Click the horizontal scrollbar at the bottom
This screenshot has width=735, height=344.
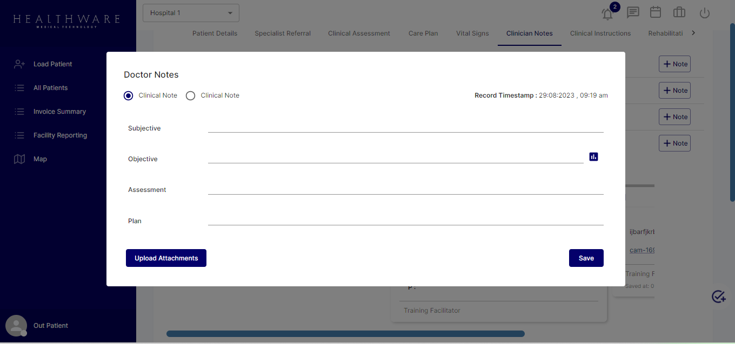coord(345,334)
